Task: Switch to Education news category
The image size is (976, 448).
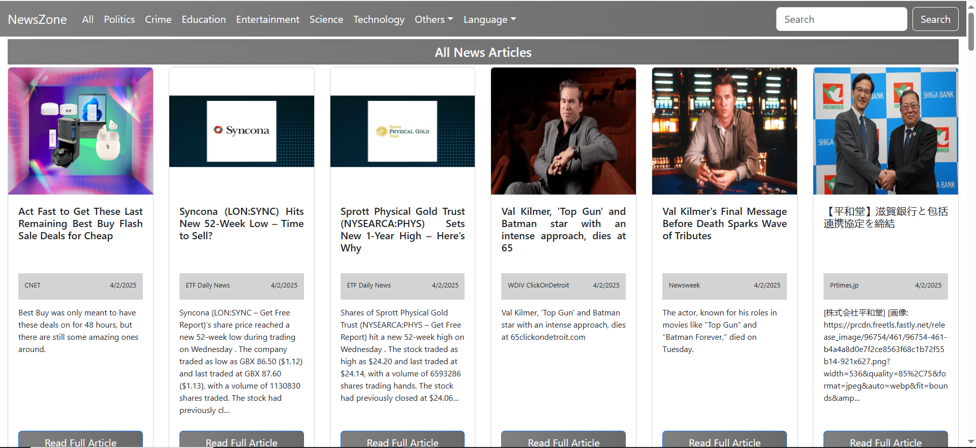Action: tap(204, 19)
